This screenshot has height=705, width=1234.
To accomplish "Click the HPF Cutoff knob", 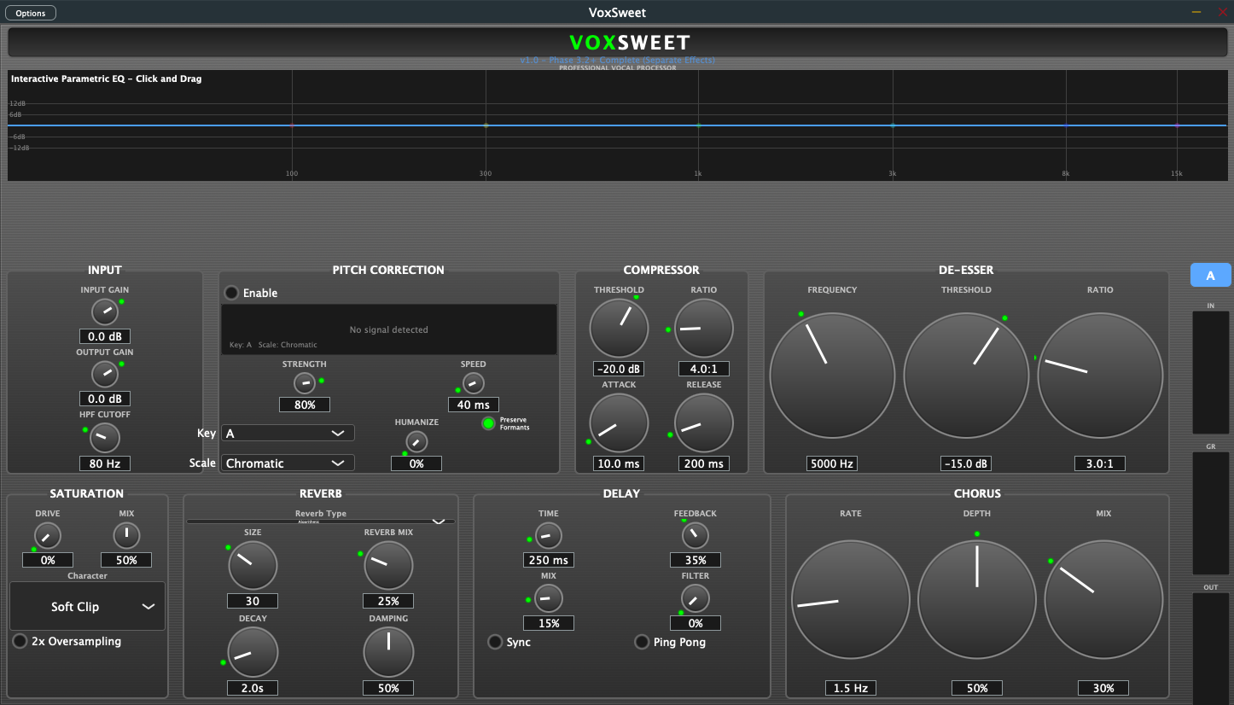I will pyautogui.click(x=105, y=438).
